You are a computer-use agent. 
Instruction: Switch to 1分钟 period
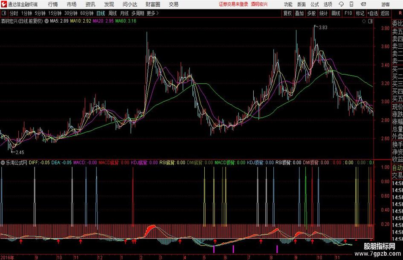(x=26, y=13)
